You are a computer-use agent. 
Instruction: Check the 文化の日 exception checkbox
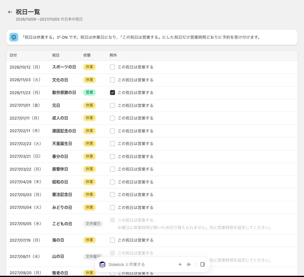[x=113, y=80]
